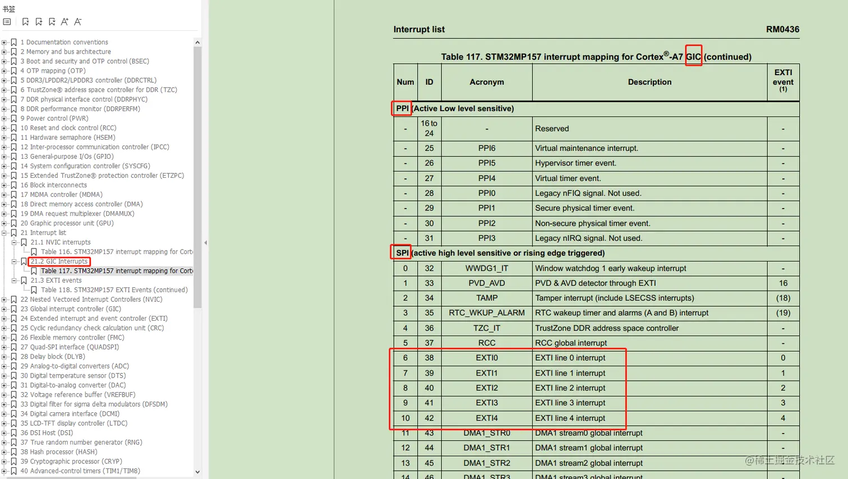
Task: Click the RM0436 document number in header
Action: click(x=782, y=29)
